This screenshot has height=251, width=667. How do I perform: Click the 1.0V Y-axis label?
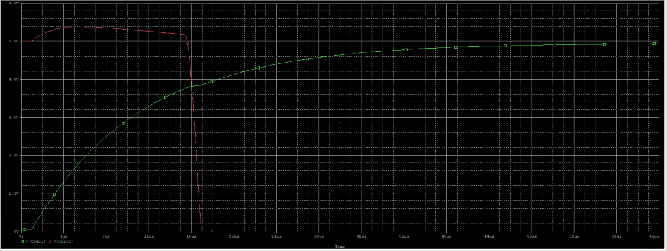[x=13, y=193]
